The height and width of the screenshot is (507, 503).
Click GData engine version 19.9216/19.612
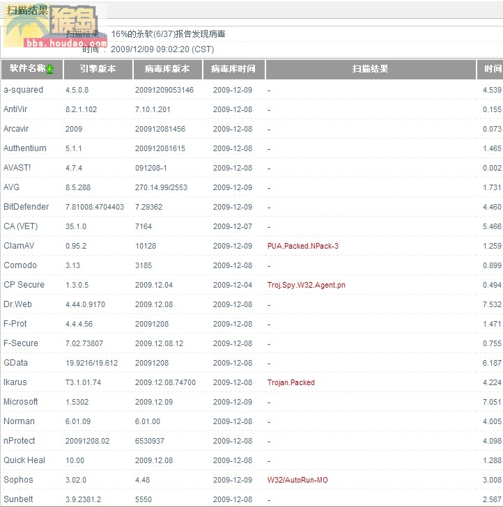91,363
